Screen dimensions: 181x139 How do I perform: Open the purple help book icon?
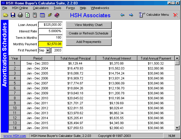point(57,15)
